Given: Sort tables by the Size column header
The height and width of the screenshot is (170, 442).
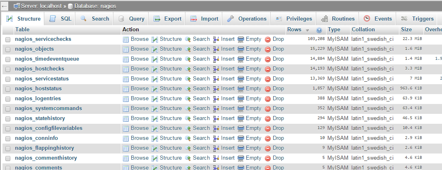Looking at the screenshot, I should coord(406,30).
